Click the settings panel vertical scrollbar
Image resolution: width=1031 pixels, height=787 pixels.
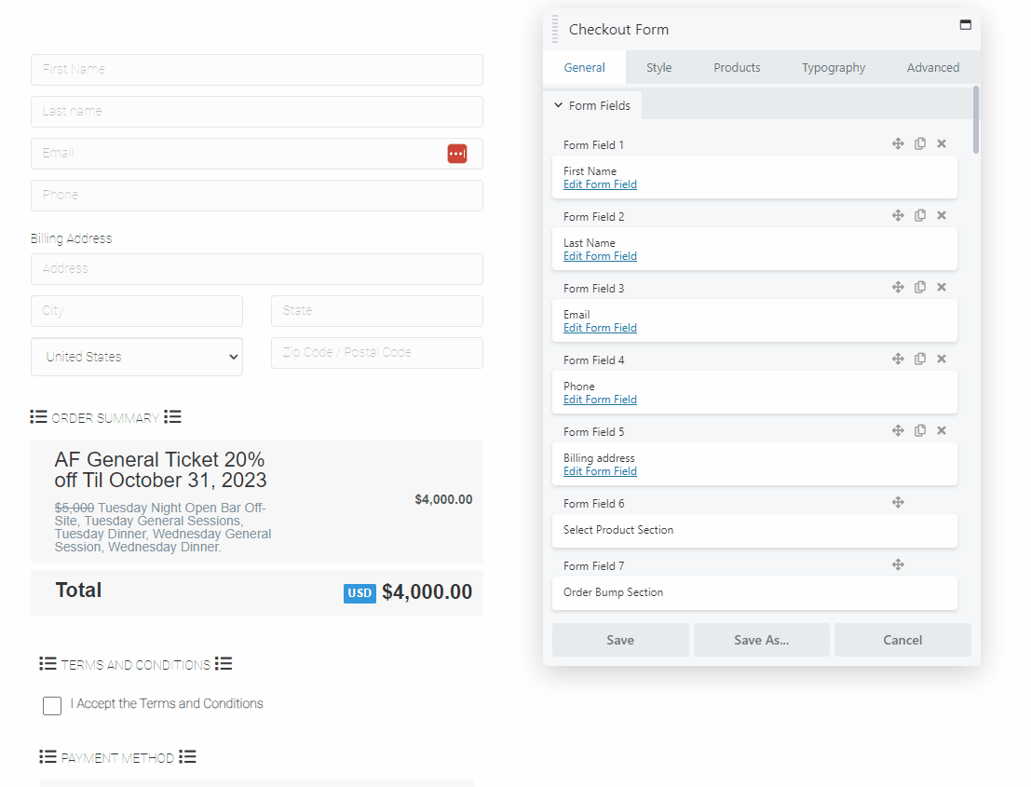coord(976,121)
